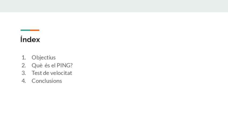
Task: Click the word "Test" in item three
Action: [36, 73]
